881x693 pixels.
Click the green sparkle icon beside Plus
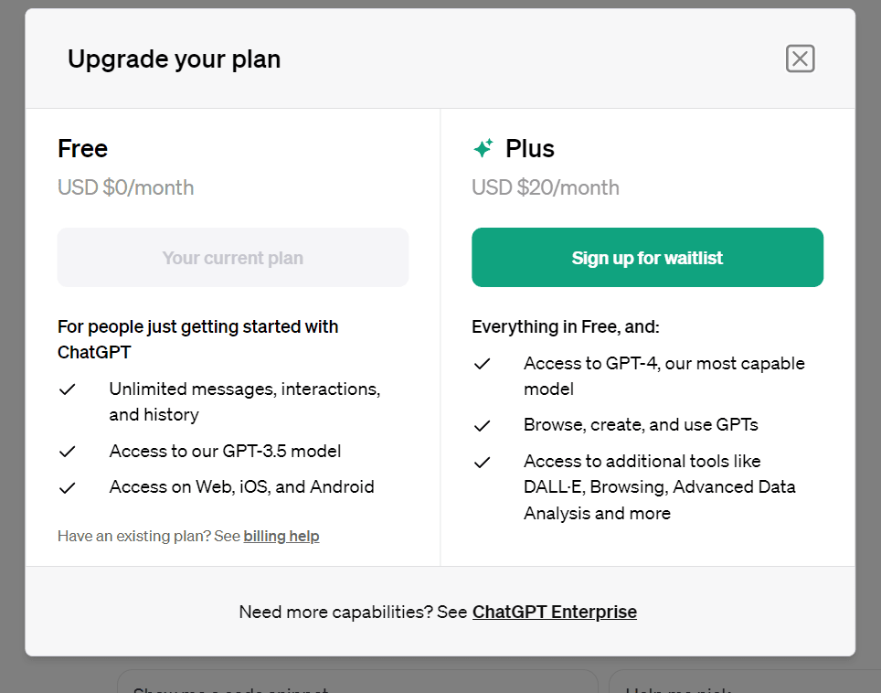[483, 148]
